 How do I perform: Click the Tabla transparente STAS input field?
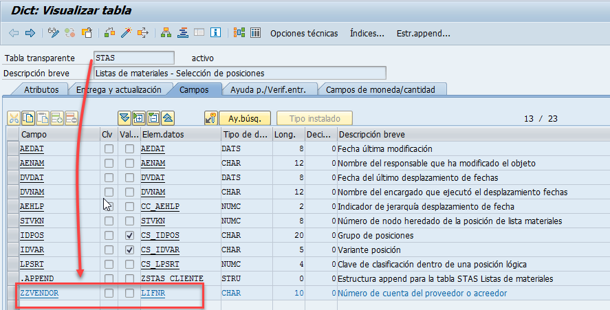pyautogui.click(x=134, y=58)
